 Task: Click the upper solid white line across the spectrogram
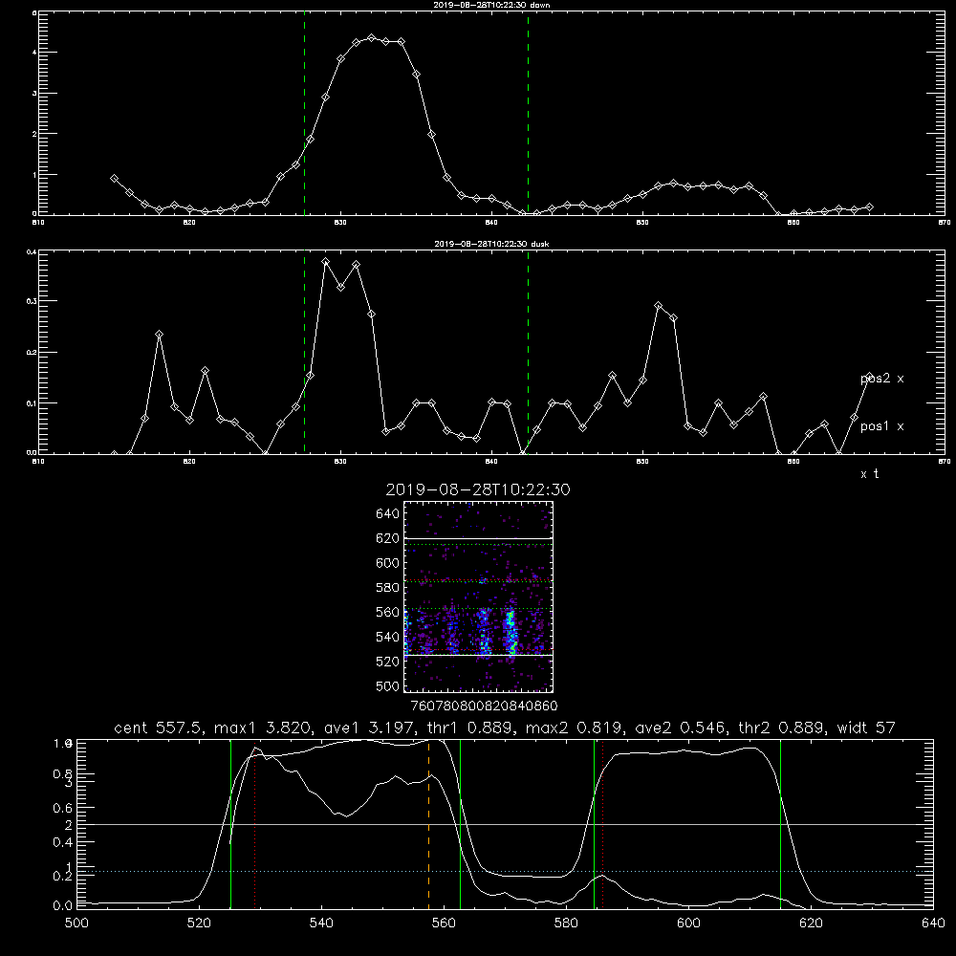(x=479, y=539)
